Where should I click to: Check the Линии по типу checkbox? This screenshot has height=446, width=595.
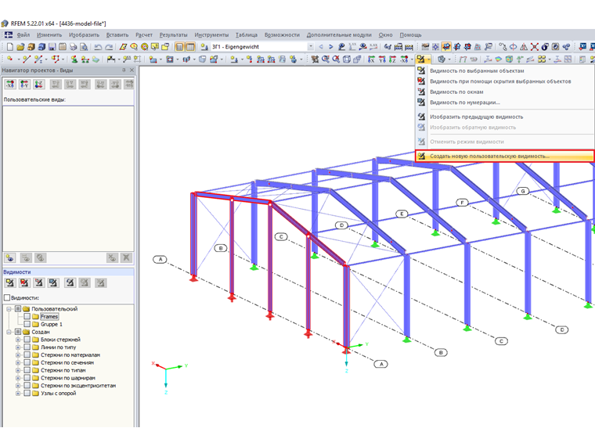27,347
